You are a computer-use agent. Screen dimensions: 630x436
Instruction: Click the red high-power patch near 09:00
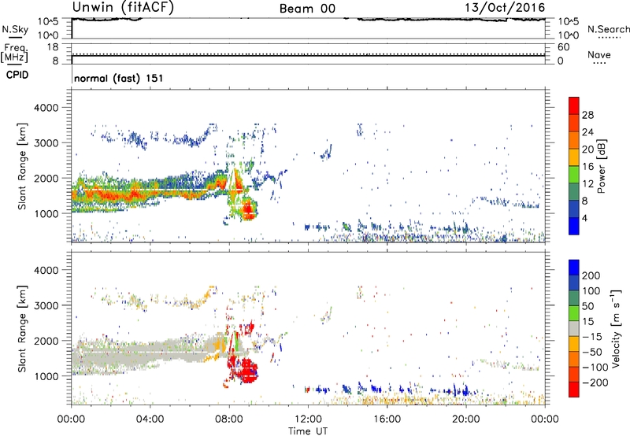point(248,209)
